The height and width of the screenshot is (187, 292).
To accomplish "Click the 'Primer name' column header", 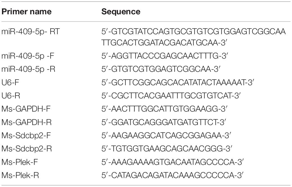I will point(26,12).
